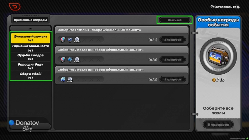Click the clock icon next to Осталось 12 д.
Screen dimensions: 249x140
pos(212,7)
